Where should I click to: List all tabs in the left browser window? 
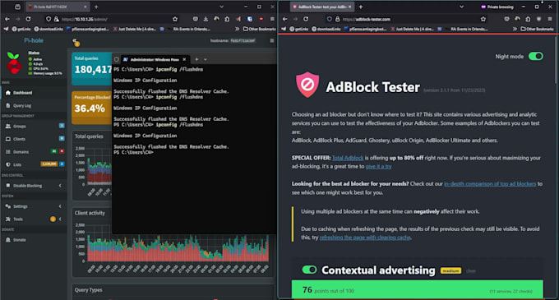(x=221, y=7)
